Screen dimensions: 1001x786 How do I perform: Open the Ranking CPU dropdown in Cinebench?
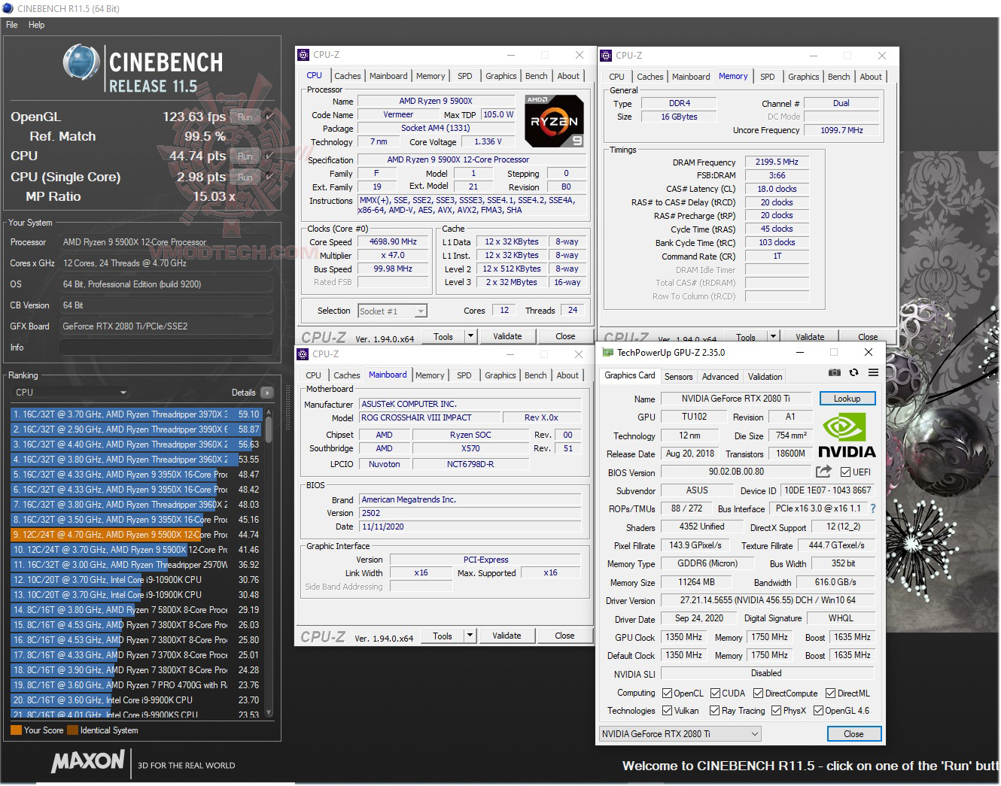point(71,393)
